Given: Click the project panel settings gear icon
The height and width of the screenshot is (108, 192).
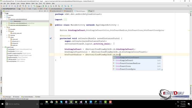Looking at the screenshot, I should (x=45, y=11).
